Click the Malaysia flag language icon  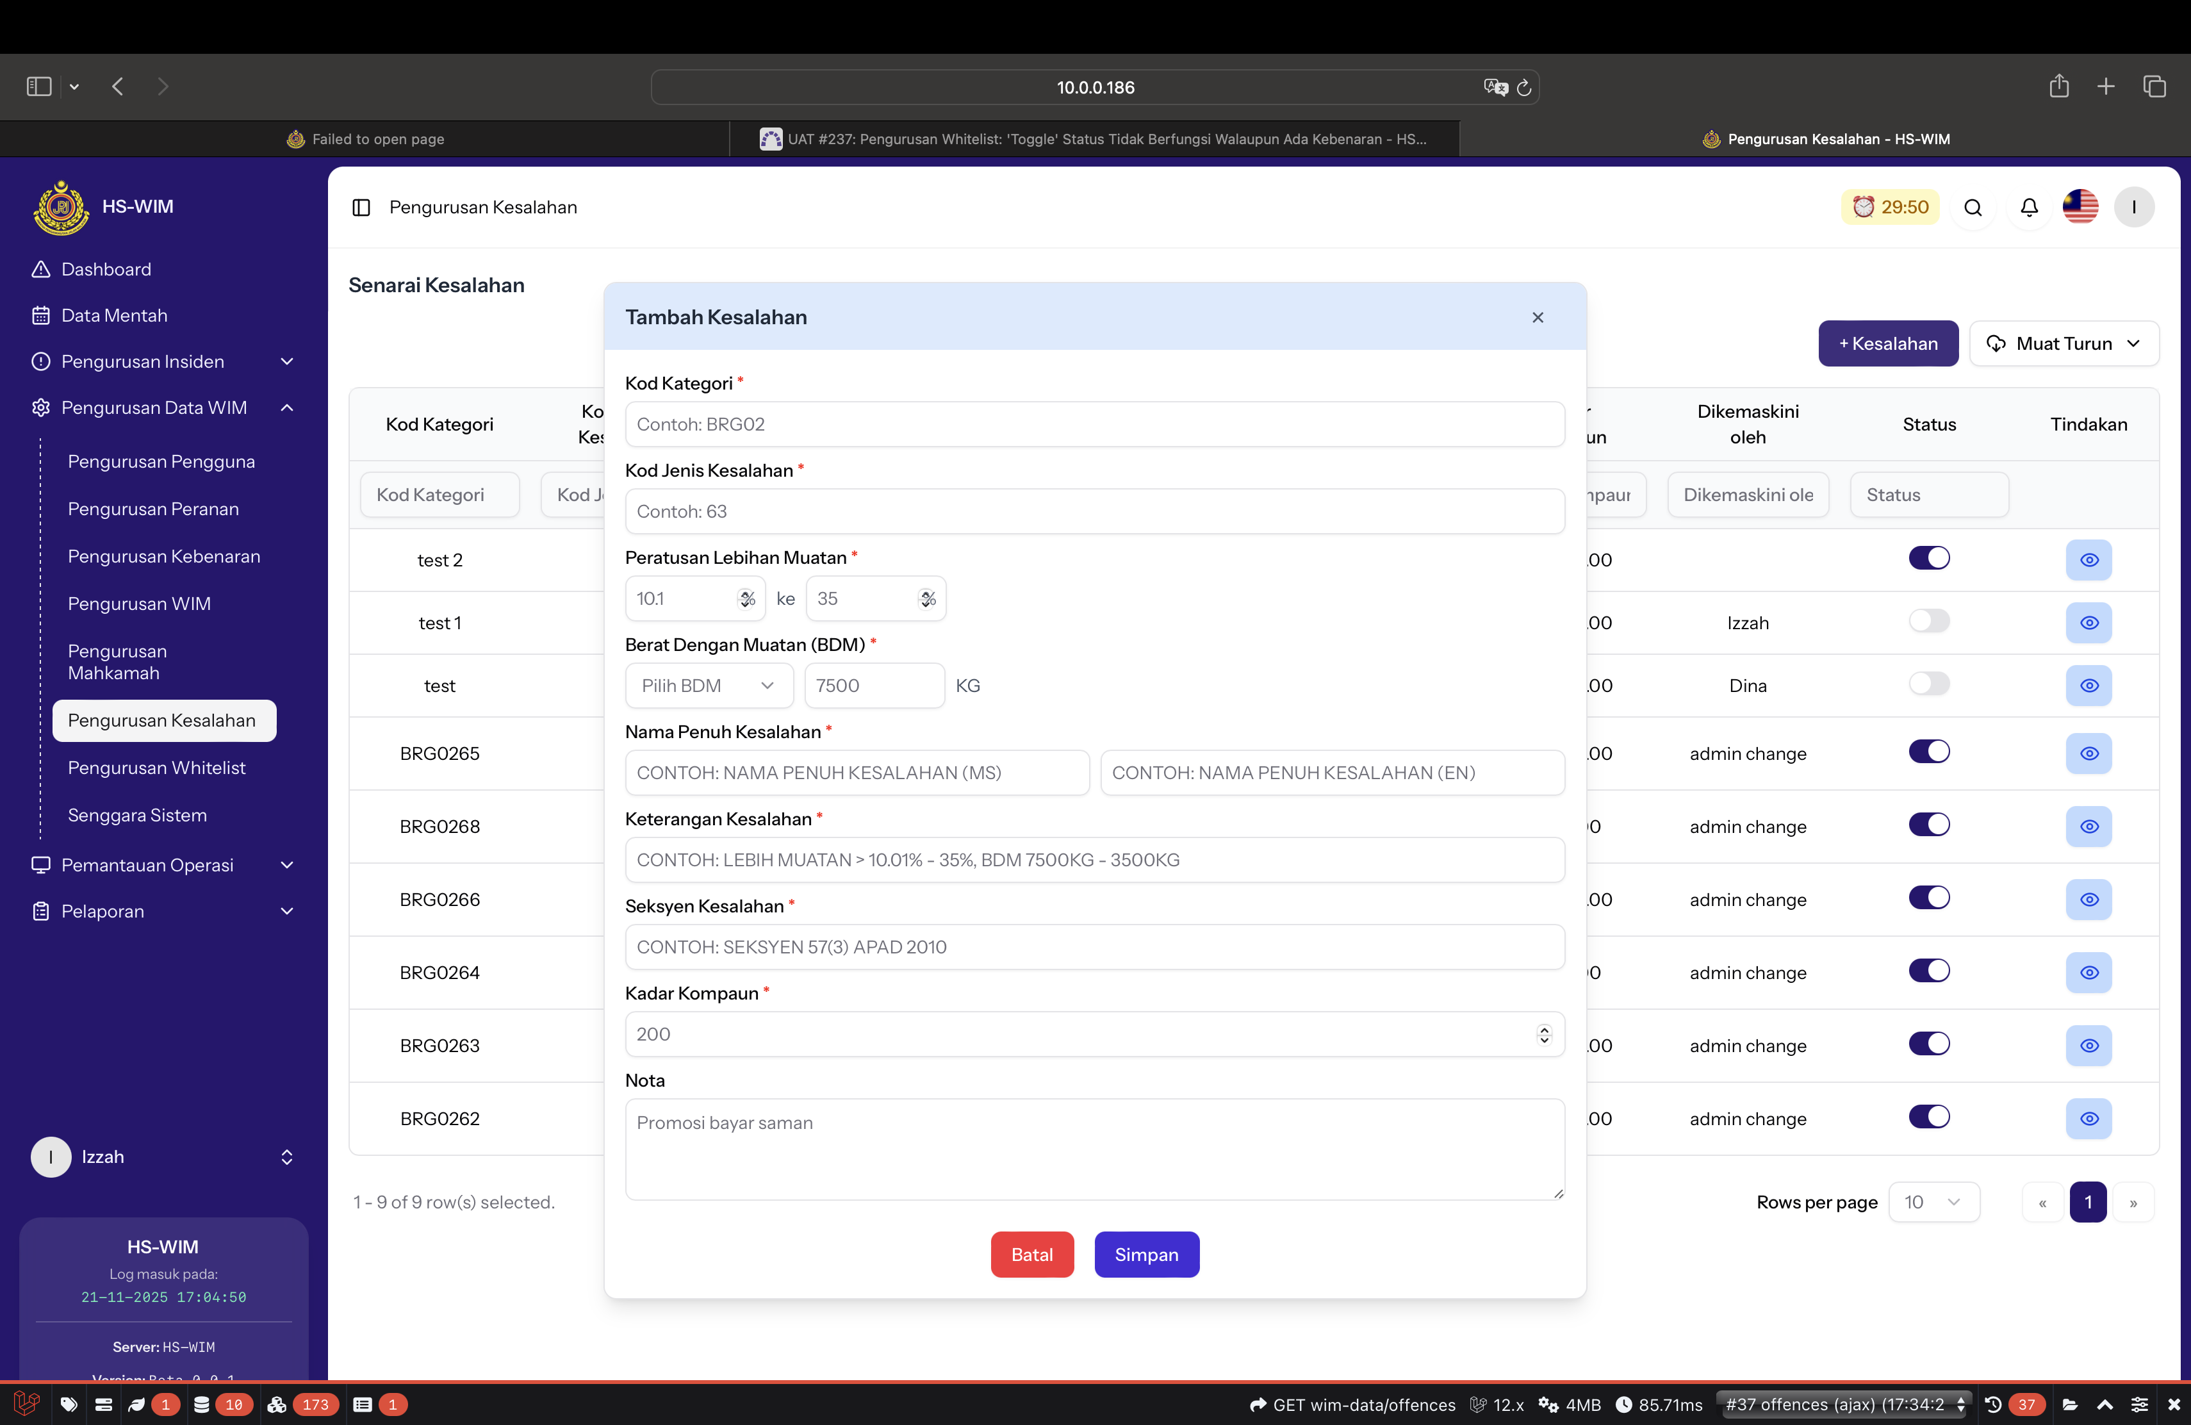click(2081, 207)
